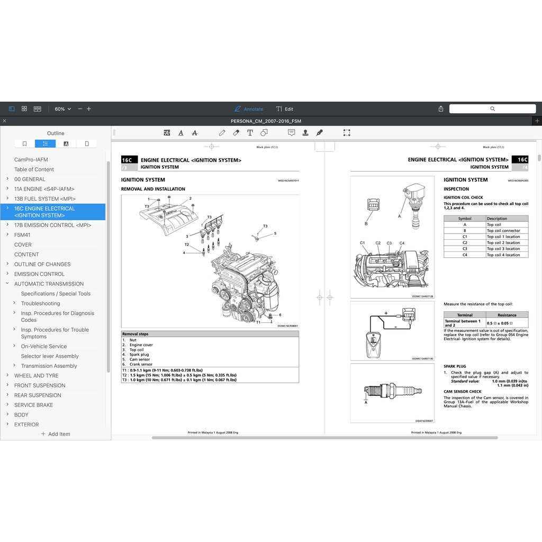
Task: Toggle the left sidebar panel
Action: click(12, 109)
